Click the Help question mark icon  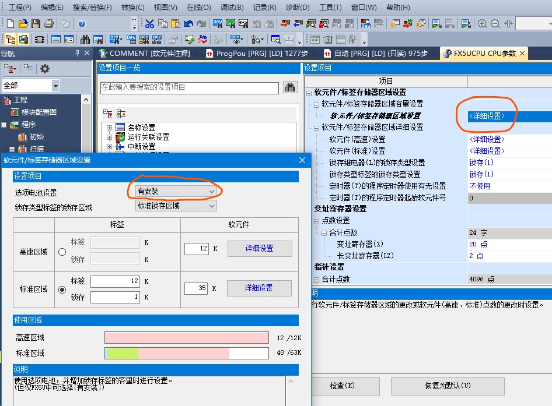click(x=82, y=24)
